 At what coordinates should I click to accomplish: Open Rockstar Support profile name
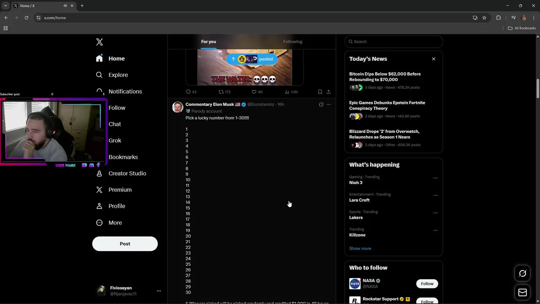click(381, 299)
